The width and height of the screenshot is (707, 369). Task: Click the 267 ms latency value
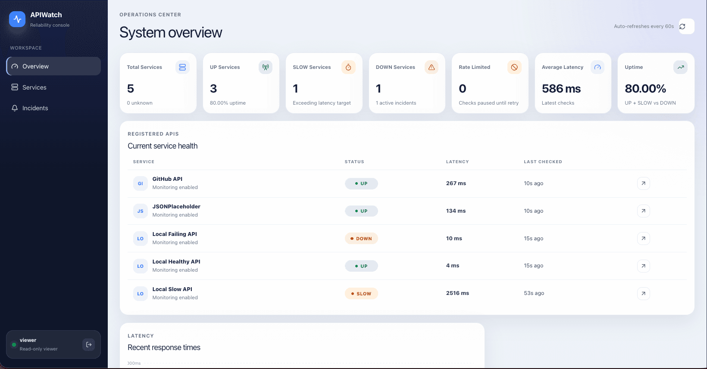(x=456, y=183)
